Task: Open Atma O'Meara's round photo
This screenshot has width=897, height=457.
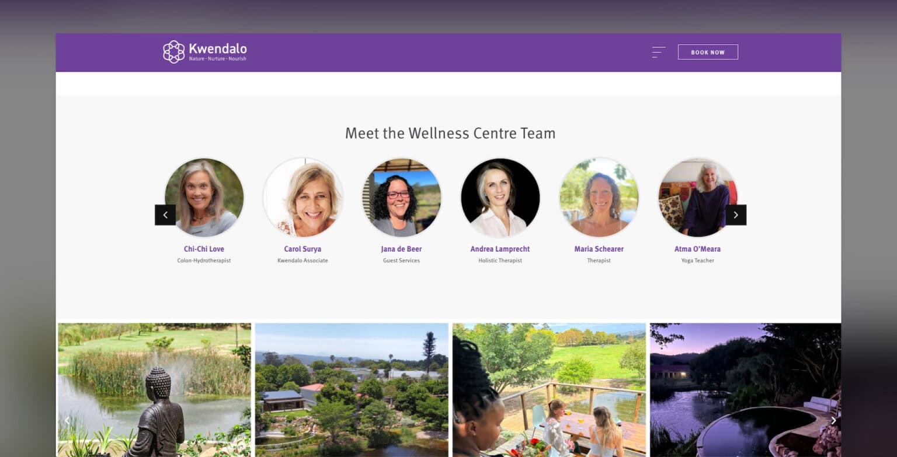Action: point(697,197)
